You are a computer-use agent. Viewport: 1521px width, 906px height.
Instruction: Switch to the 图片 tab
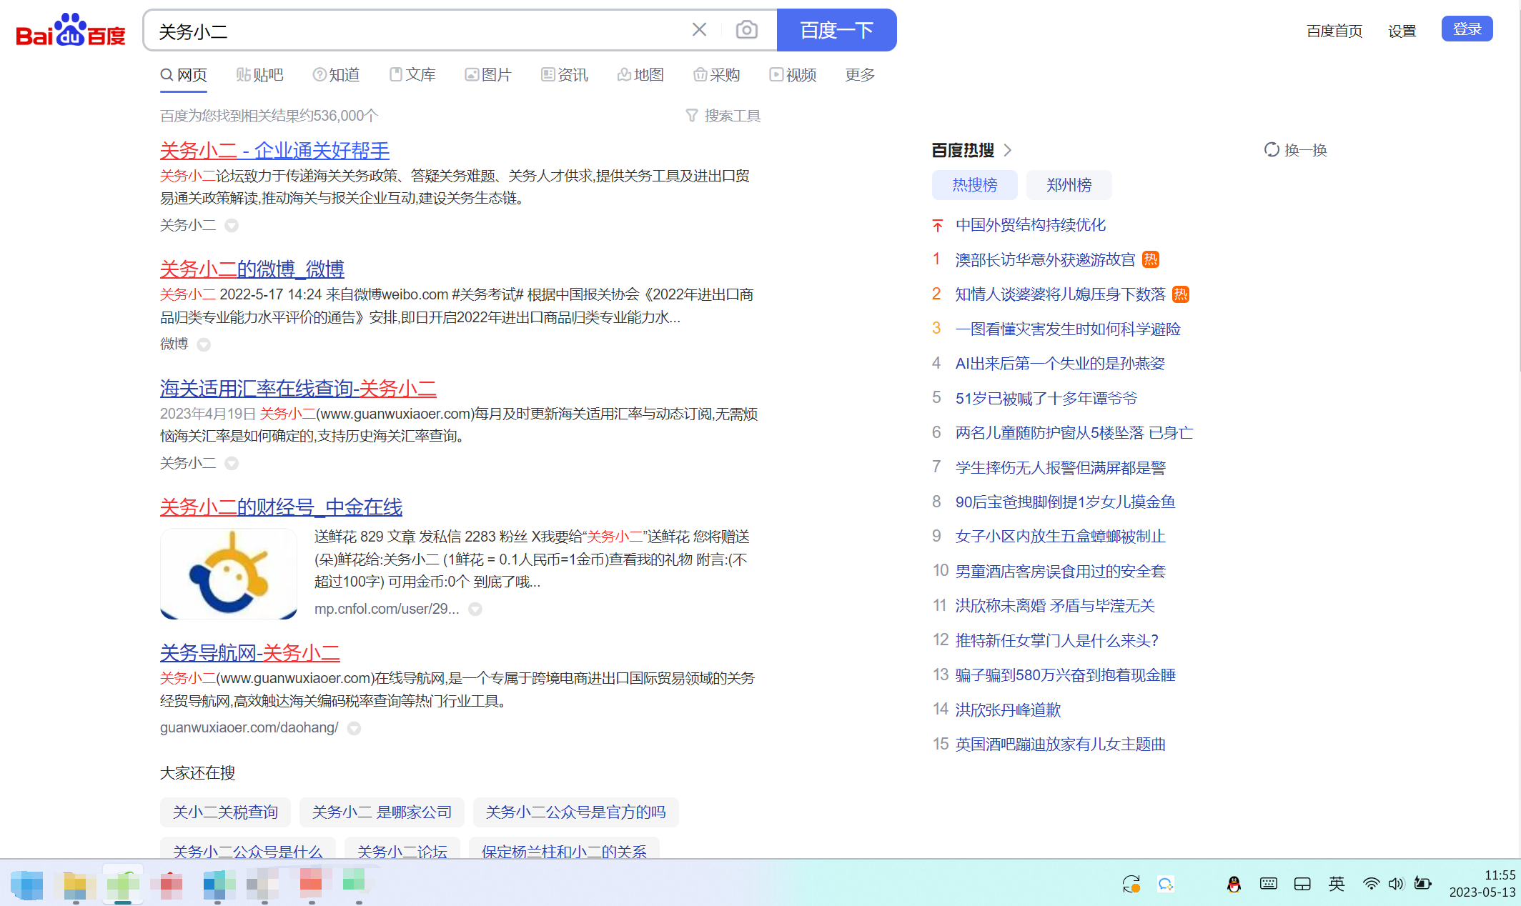click(488, 75)
